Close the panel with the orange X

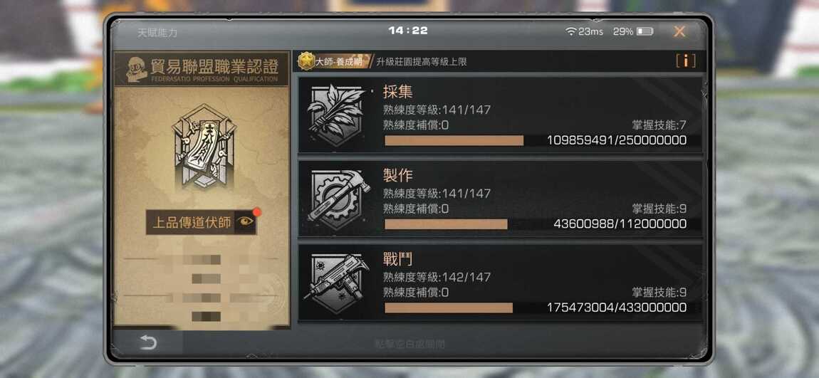(679, 31)
